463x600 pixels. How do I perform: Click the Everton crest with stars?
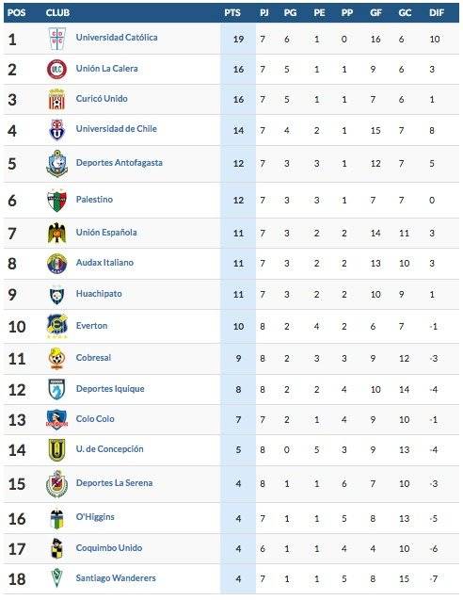(57, 327)
